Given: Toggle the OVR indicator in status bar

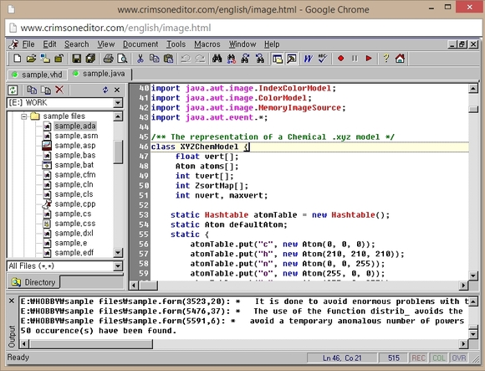Looking at the screenshot, I should point(459,358).
